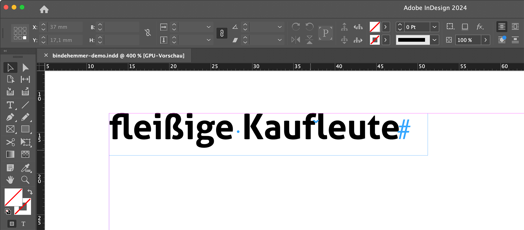Screen dimensions: 524x230
Task: Click the width B field
Action: pyautogui.click(x=122, y=27)
